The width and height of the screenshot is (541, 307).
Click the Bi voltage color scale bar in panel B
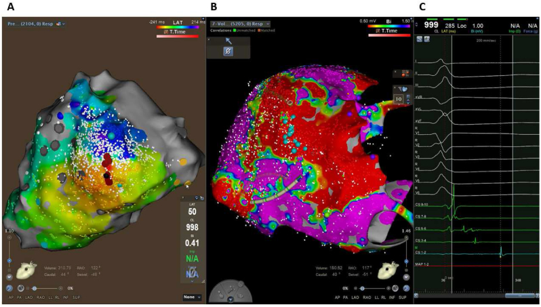(x=389, y=26)
